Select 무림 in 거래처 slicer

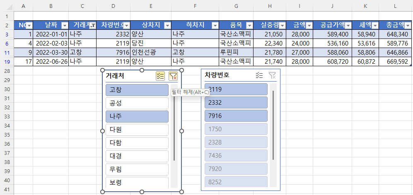click(x=137, y=169)
